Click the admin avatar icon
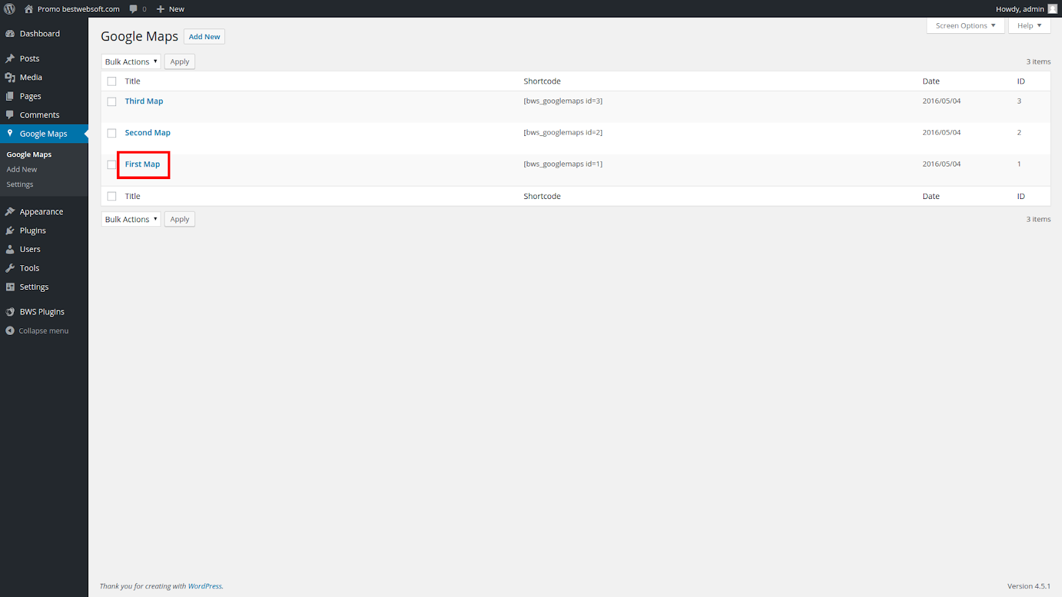Viewport: 1062px width, 597px height. click(1052, 9)
